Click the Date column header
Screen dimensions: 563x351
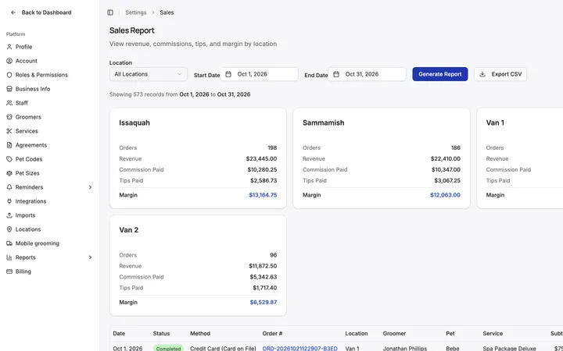(x=119, y=334)
